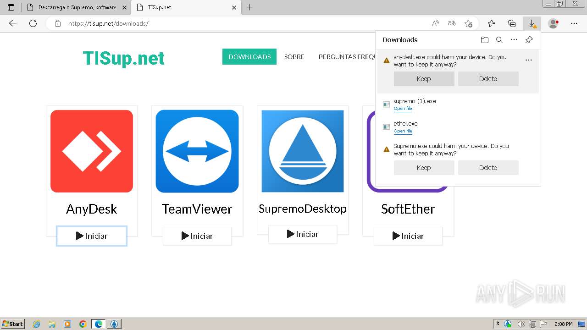Viewport: 587px width, 330px height.
Task: Open DOWNLOADS nav menu item
Action: click(249, 57)
